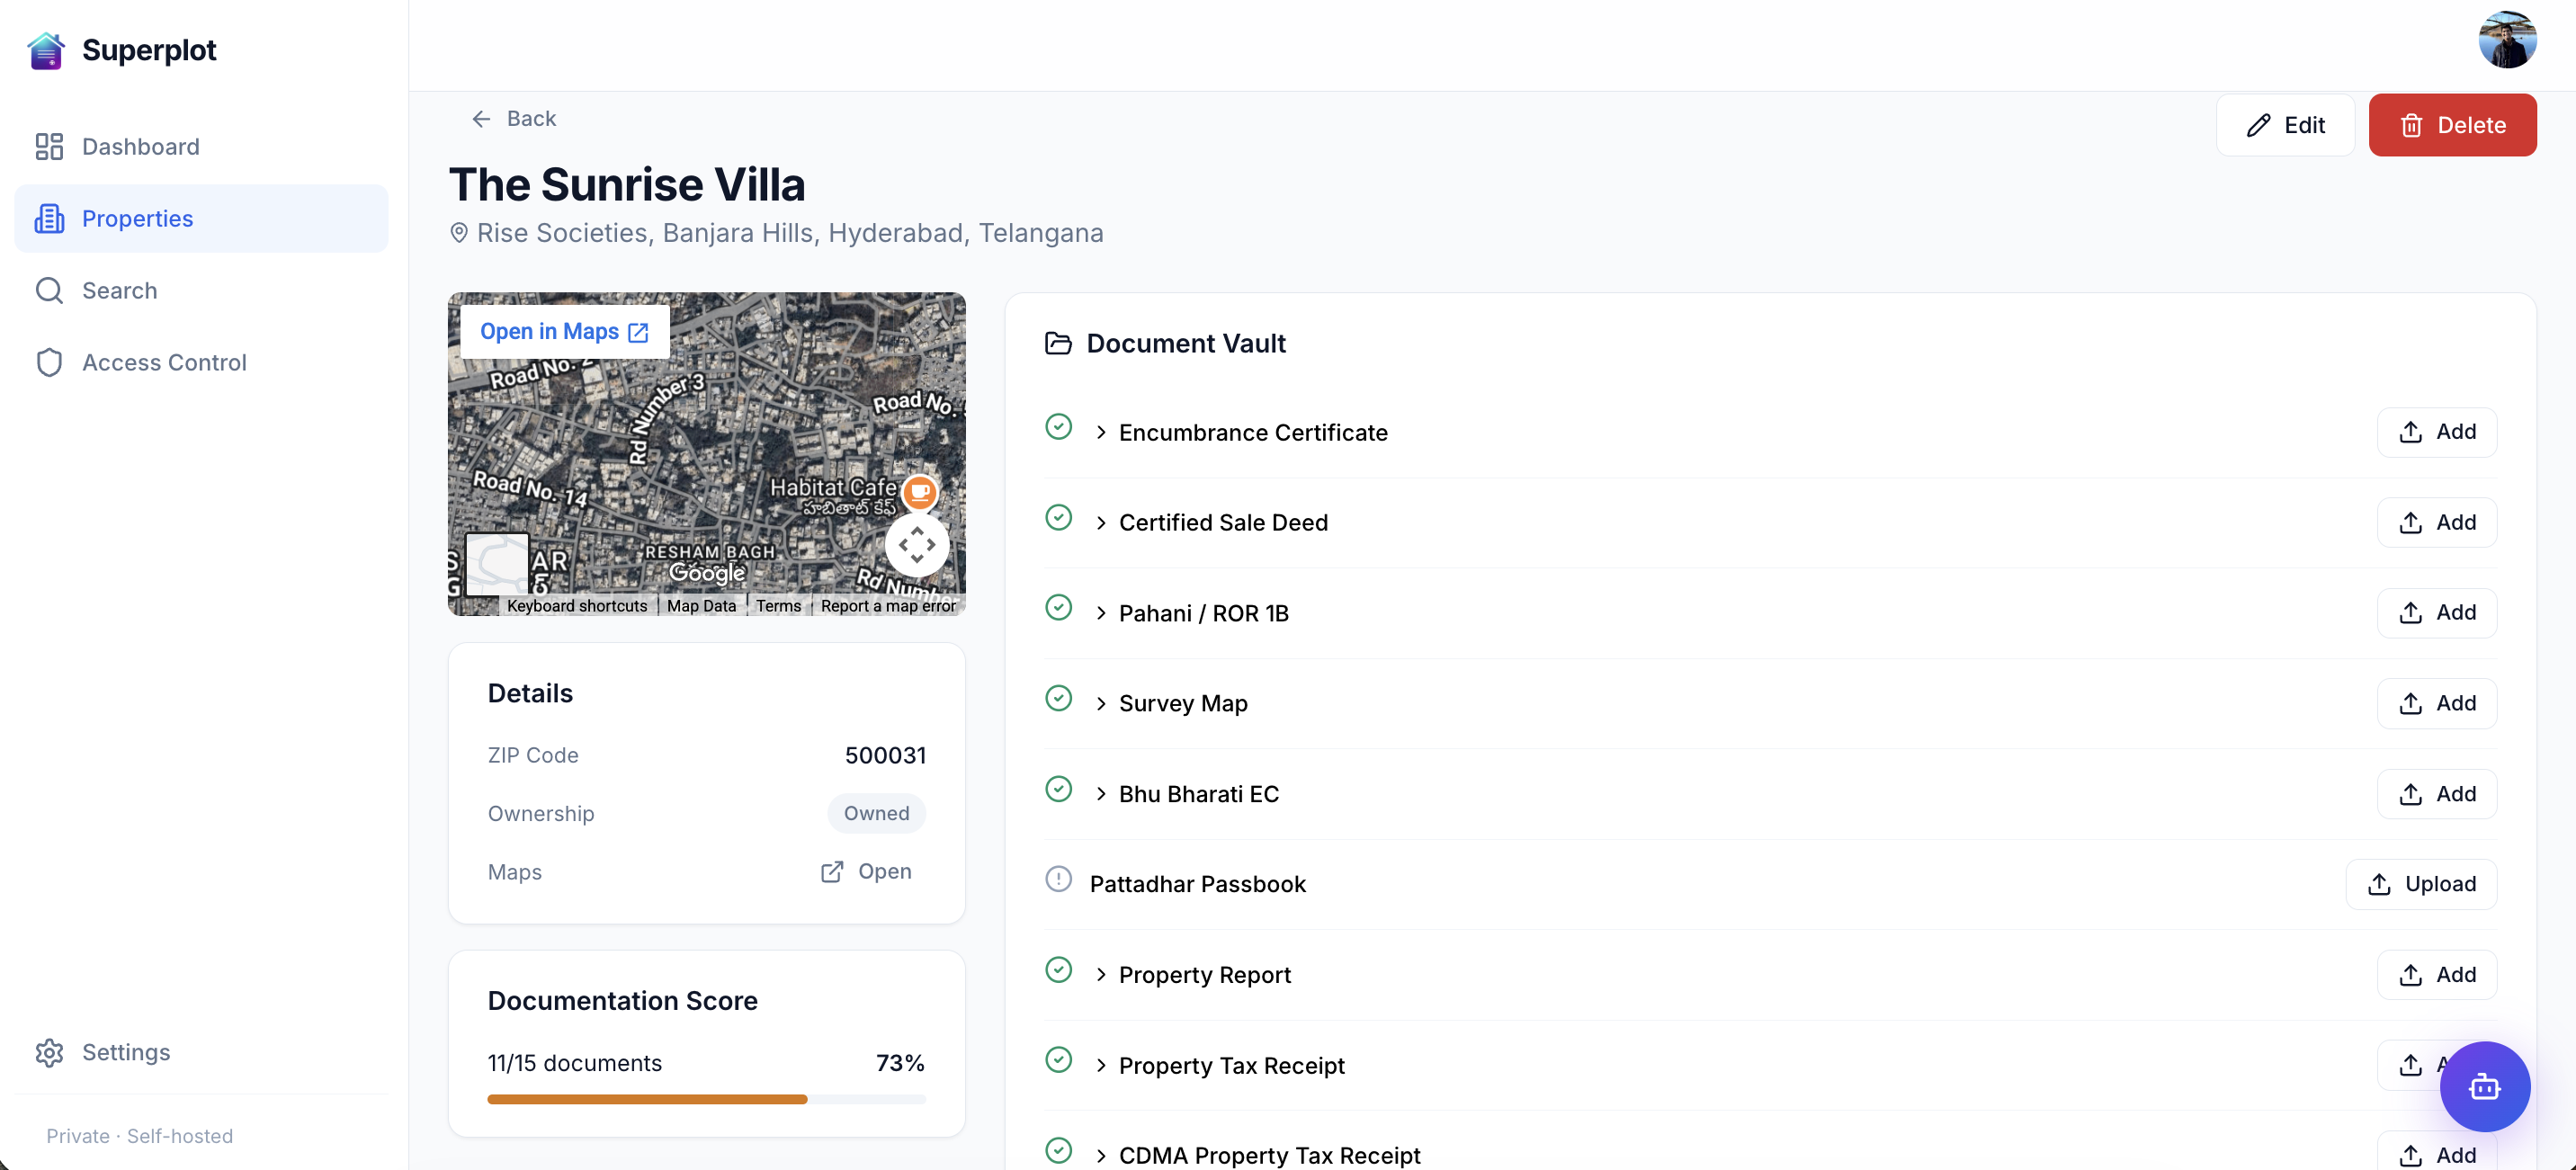This screenshot has width=2576, height=1170.
Task: Click Survey Map green check status
Action: click(1058, 698)
